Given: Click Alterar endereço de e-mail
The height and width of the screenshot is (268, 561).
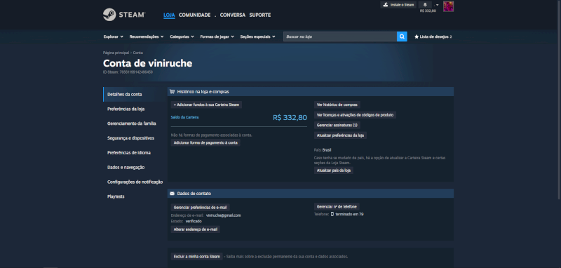Looking at the screenshot, I should (x=196, y=229).
